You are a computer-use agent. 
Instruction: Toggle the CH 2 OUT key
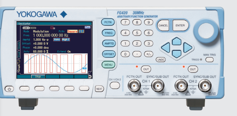pos(193,69)
